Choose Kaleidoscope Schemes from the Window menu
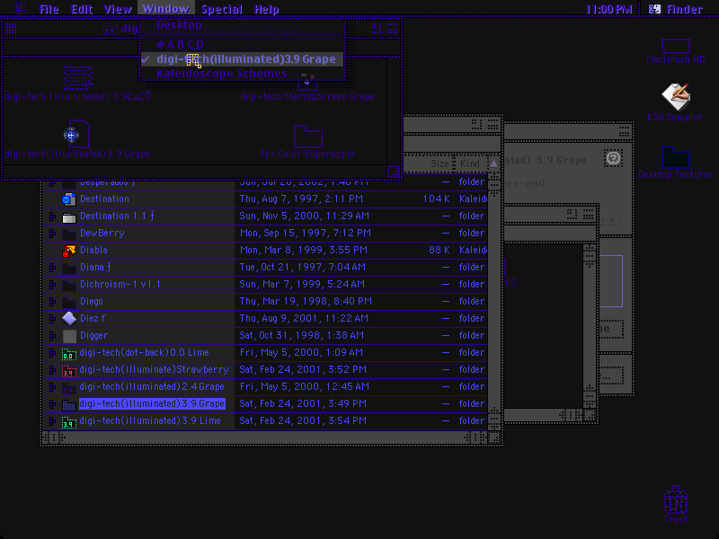The height and width of the screenshot is (539, 719). pos(242,74)
